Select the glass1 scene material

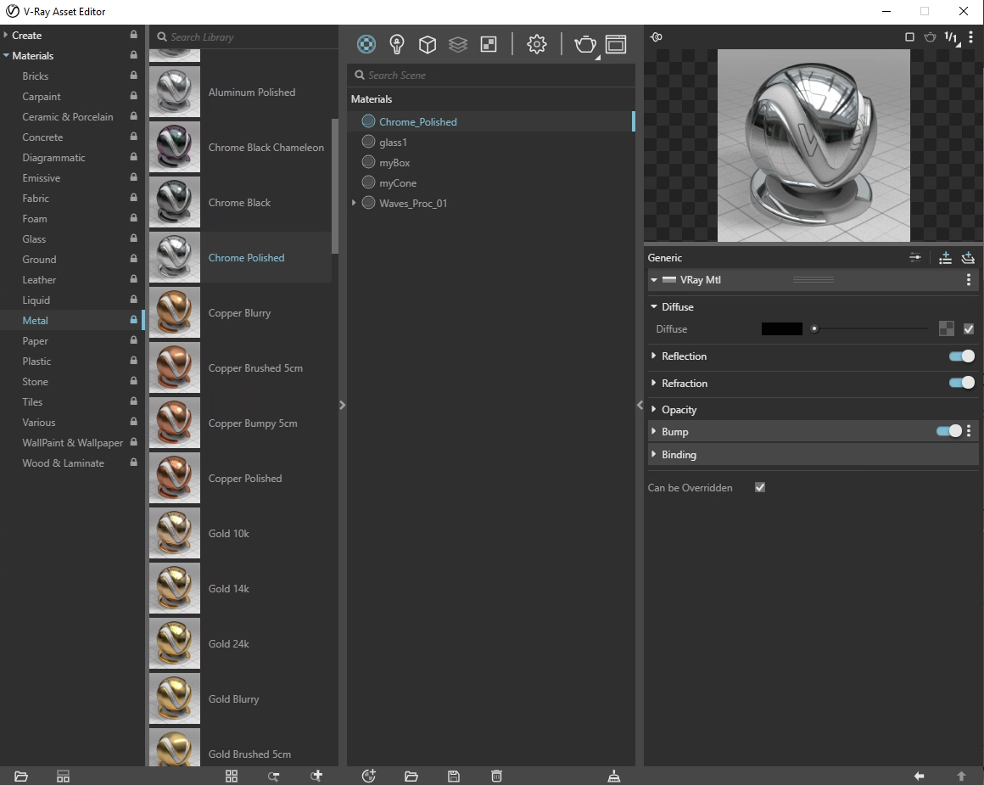(393, 143)
